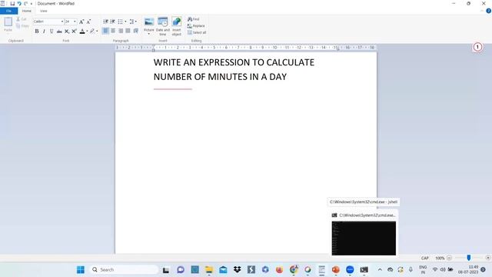Screen dimensions: 492x277
Task: Open the chat app taskbar icon
Action: pyautogui.click(x=181, y=269)
